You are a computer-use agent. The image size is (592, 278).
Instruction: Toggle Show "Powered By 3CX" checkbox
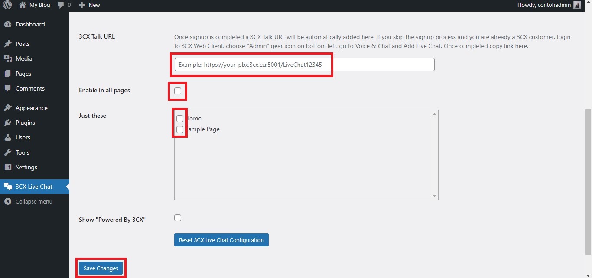[x=178, y=218]
